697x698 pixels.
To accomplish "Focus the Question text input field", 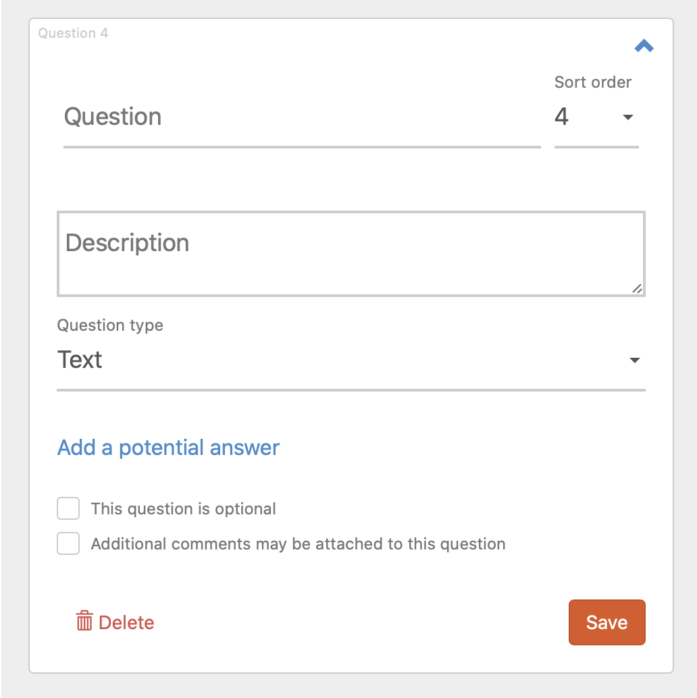I will click(302, 117).
